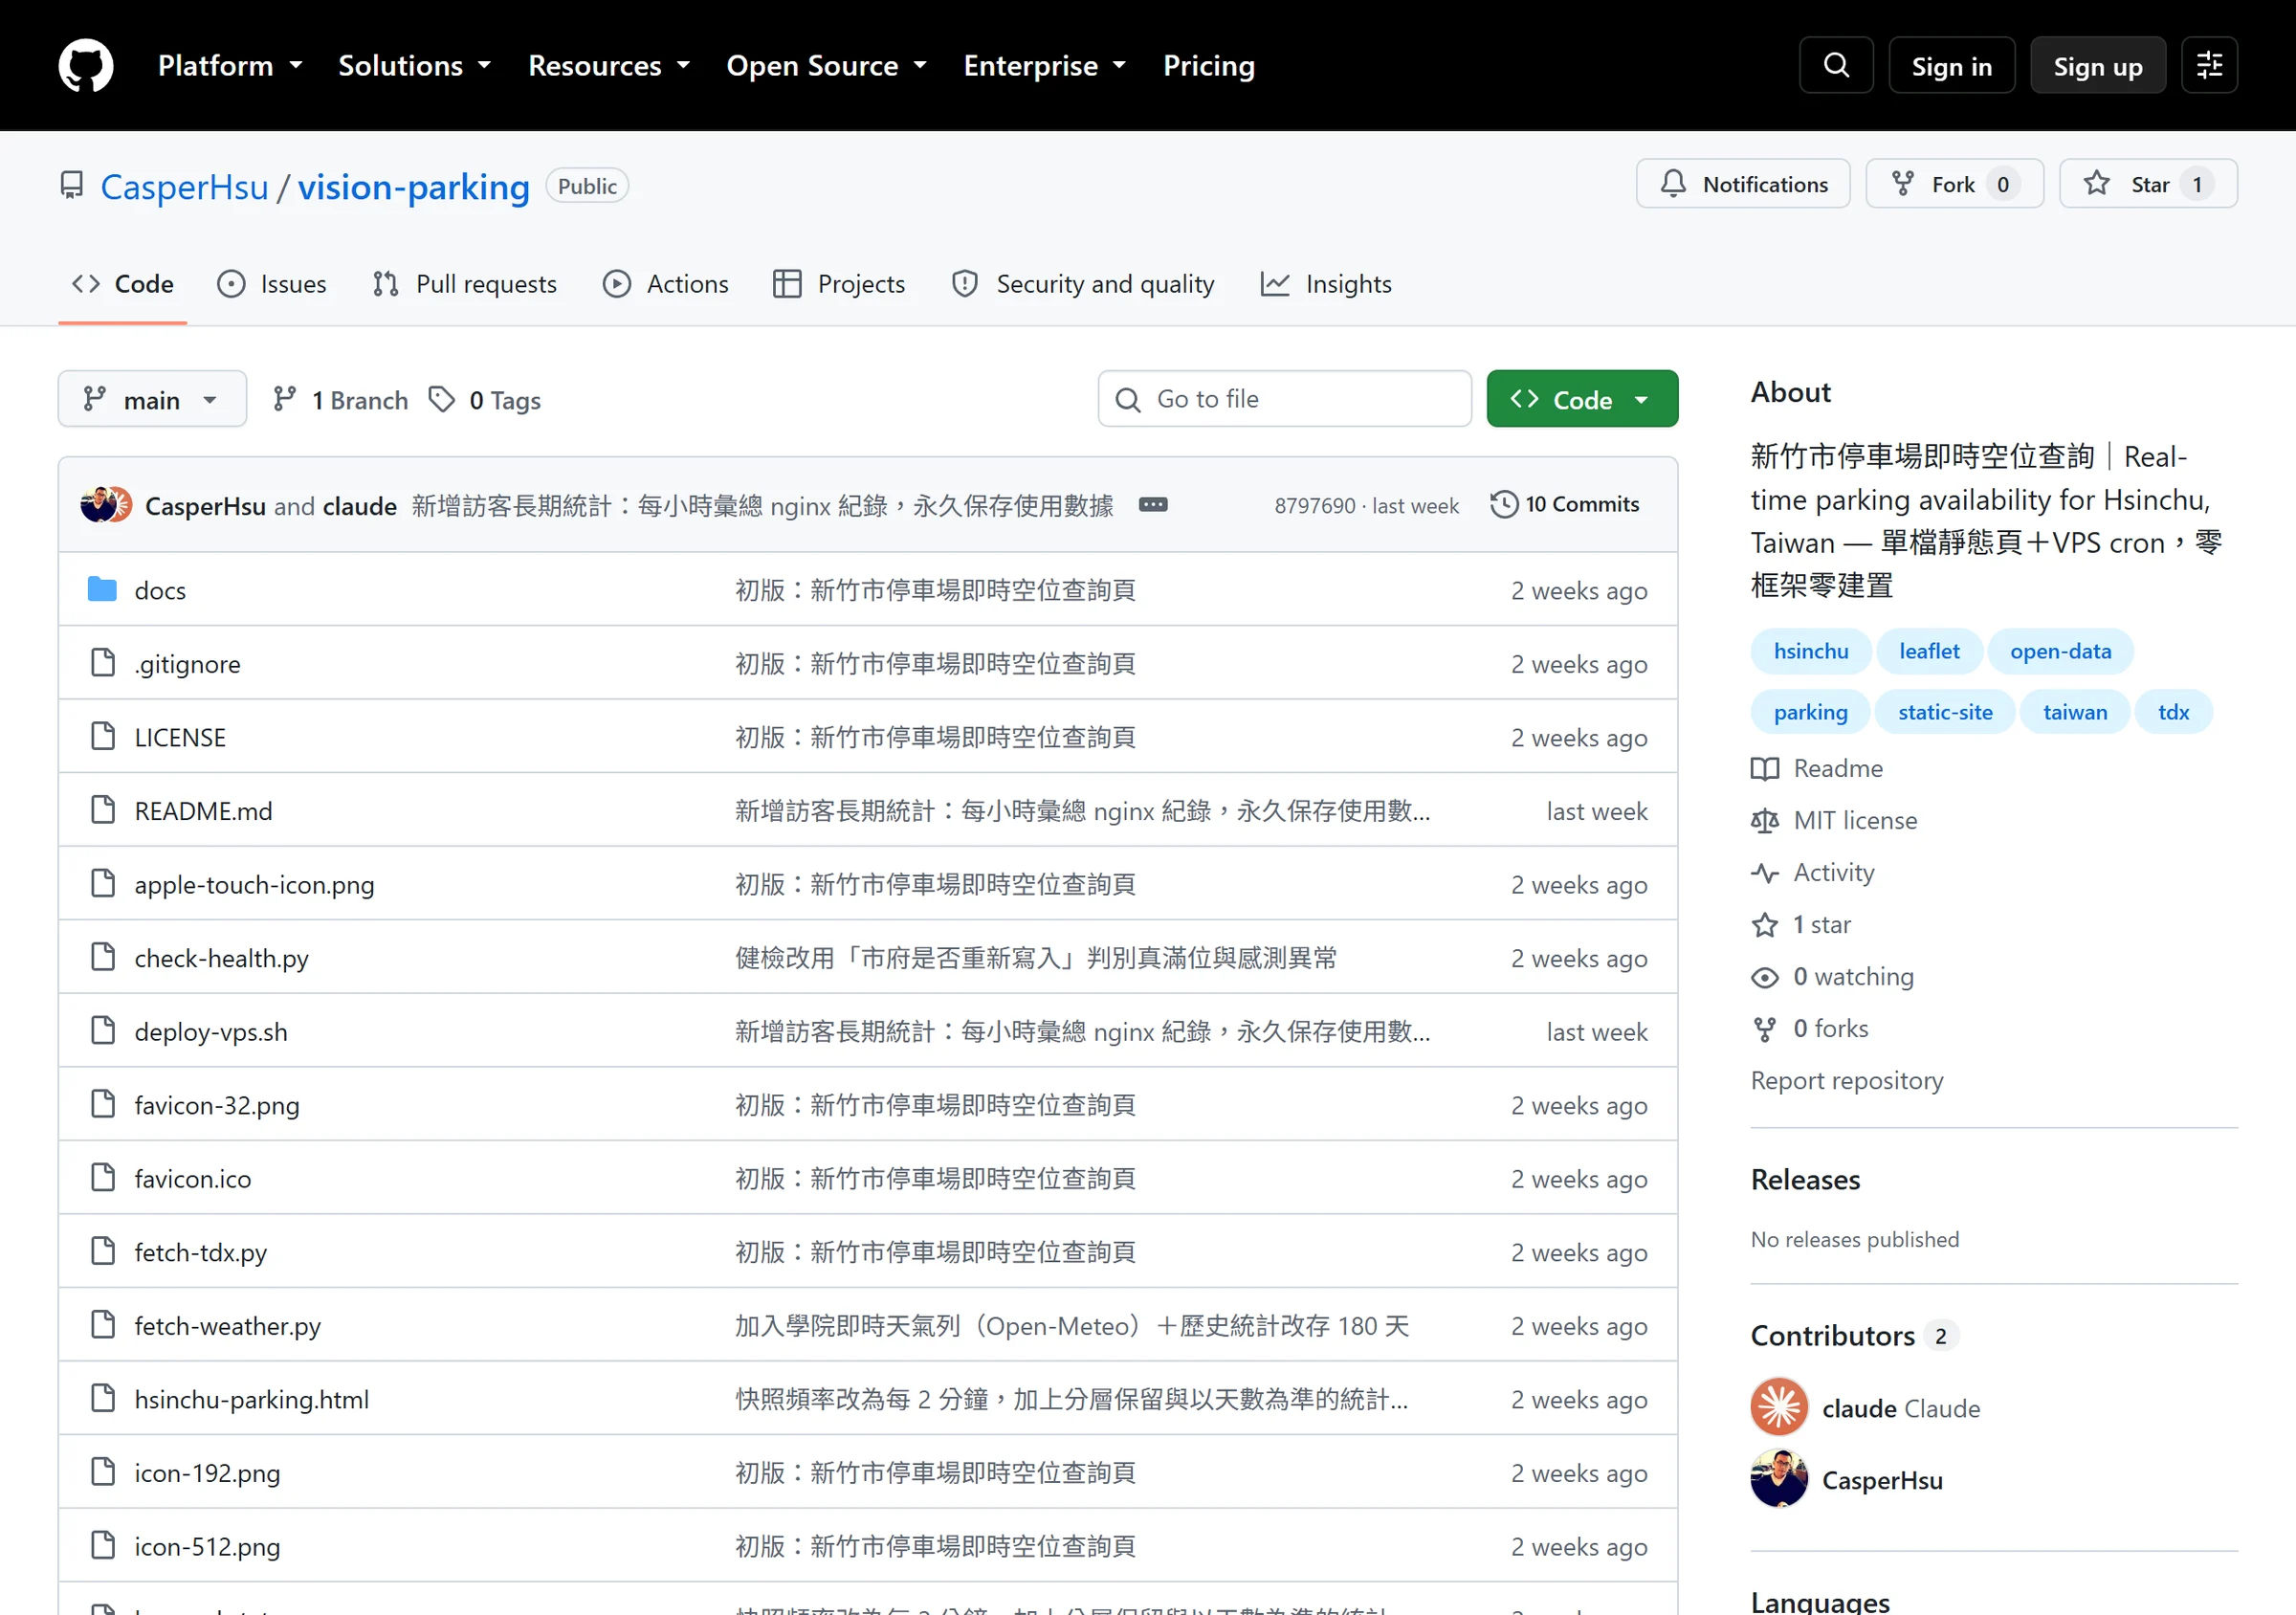
Task: Switch to the Issues tab
Action: click(272, 284)
